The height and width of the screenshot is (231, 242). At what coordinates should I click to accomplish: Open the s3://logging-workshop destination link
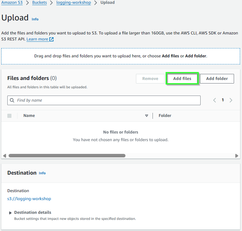[x=29, y=199]
